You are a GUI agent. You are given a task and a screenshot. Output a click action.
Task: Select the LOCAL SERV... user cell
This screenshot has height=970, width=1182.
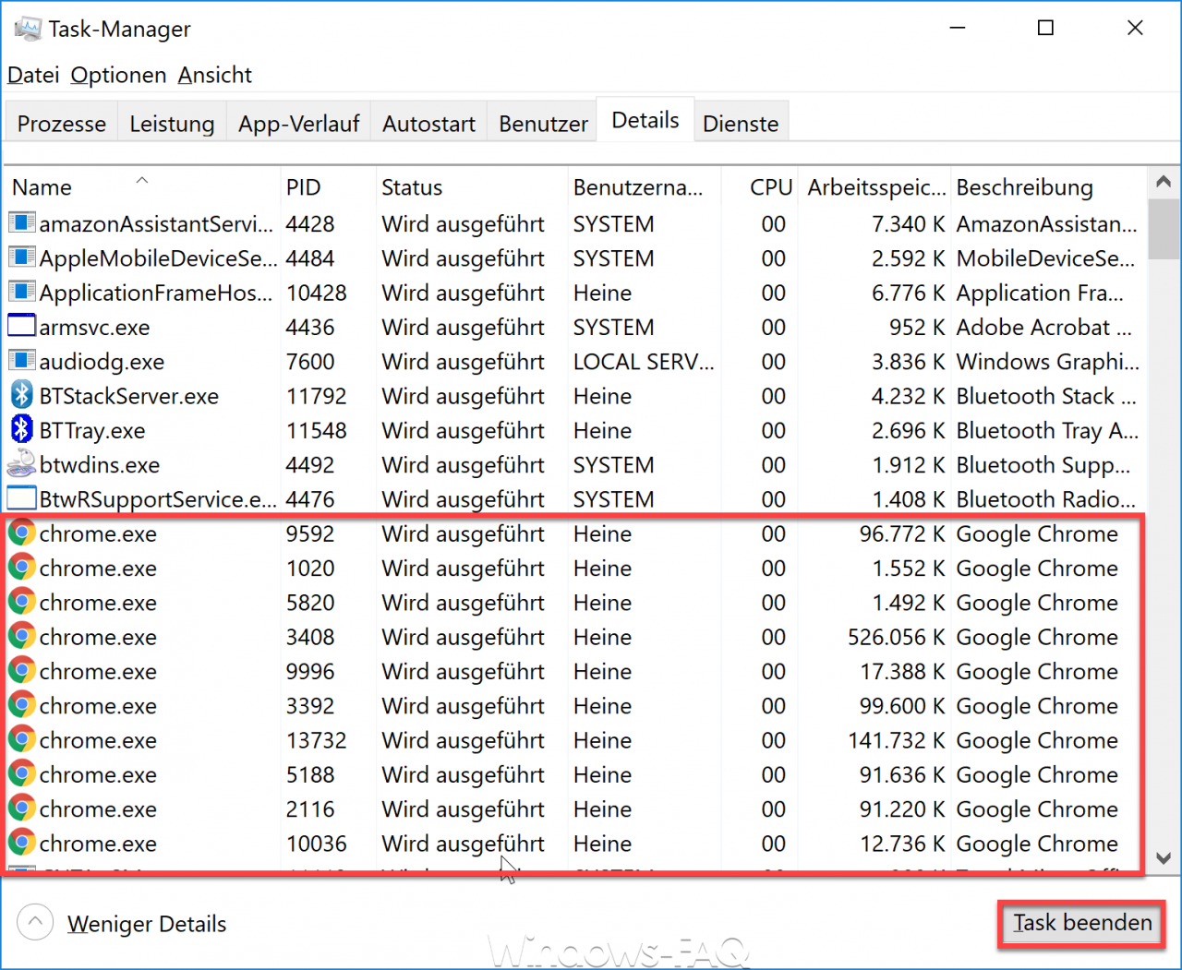[644, 362]
